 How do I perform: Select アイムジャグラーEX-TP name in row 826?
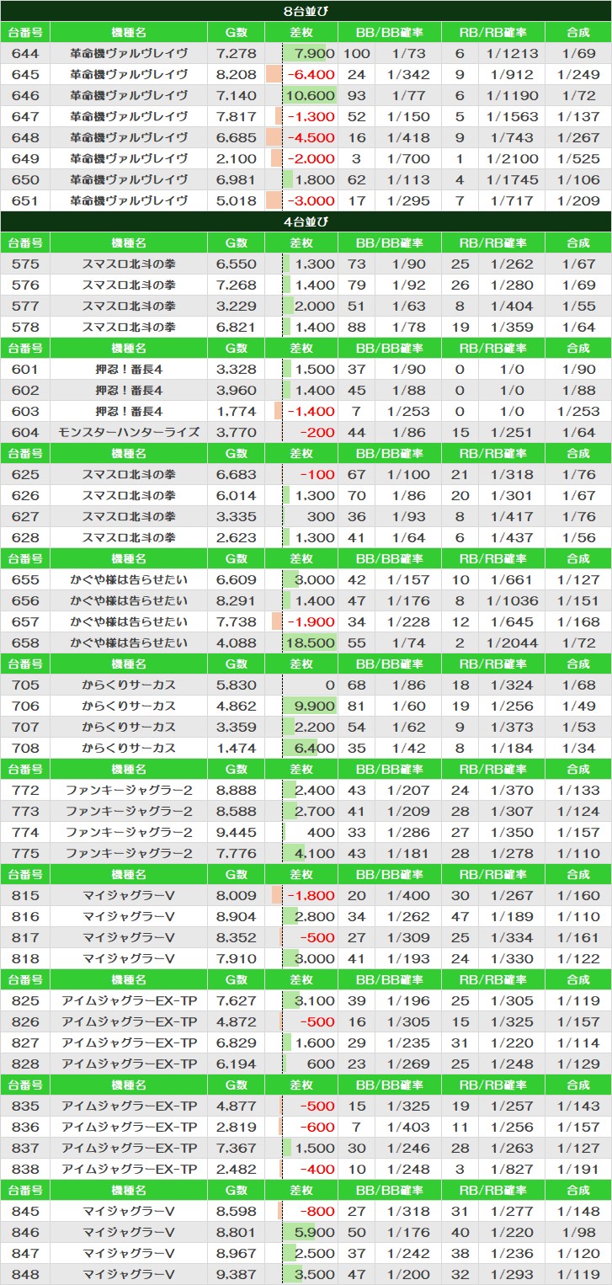click(x=129, y=1021)
